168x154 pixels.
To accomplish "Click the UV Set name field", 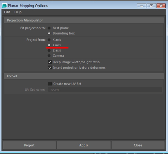I will [105, 90].
